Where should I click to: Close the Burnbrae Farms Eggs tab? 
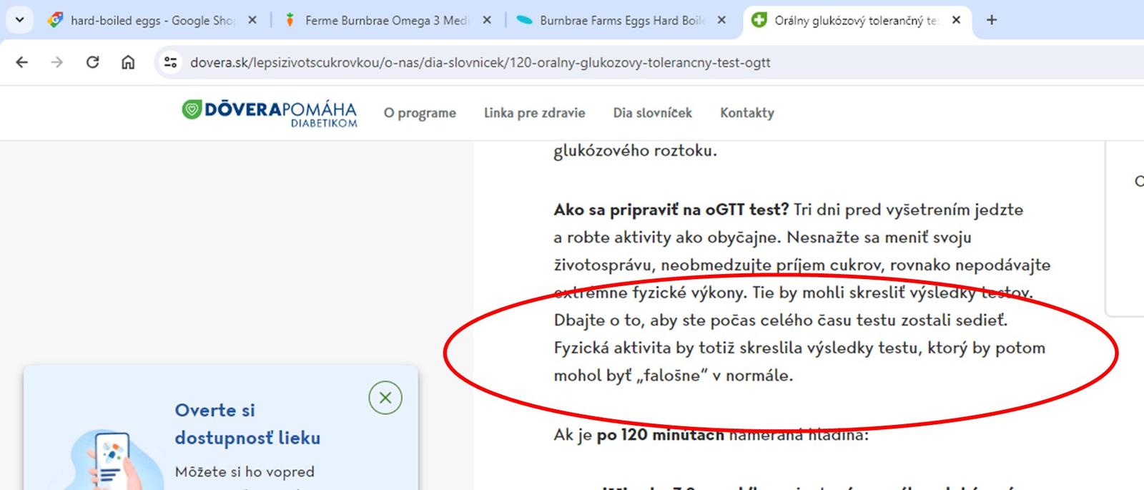tap(721, 20)
